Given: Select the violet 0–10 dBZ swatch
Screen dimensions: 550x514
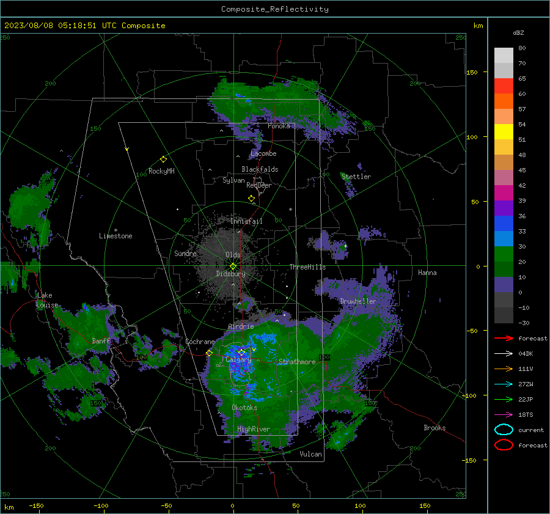Looking at the screenshot, I should pos(504,285).
